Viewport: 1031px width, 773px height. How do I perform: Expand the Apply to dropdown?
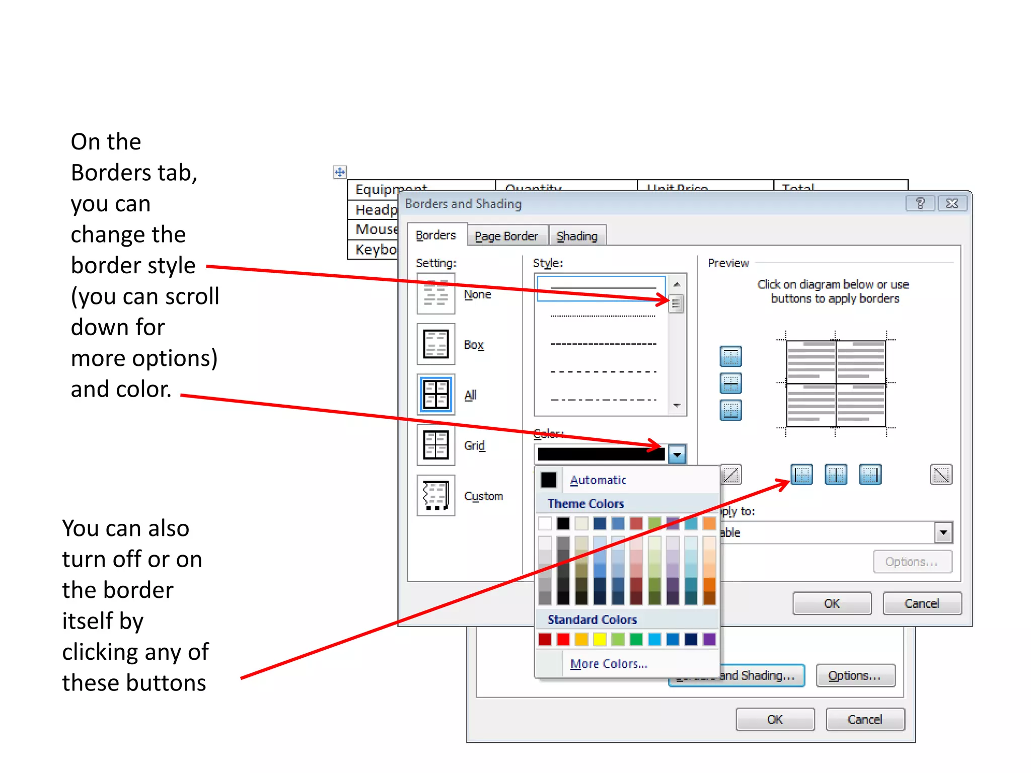(x=943, y=532)
